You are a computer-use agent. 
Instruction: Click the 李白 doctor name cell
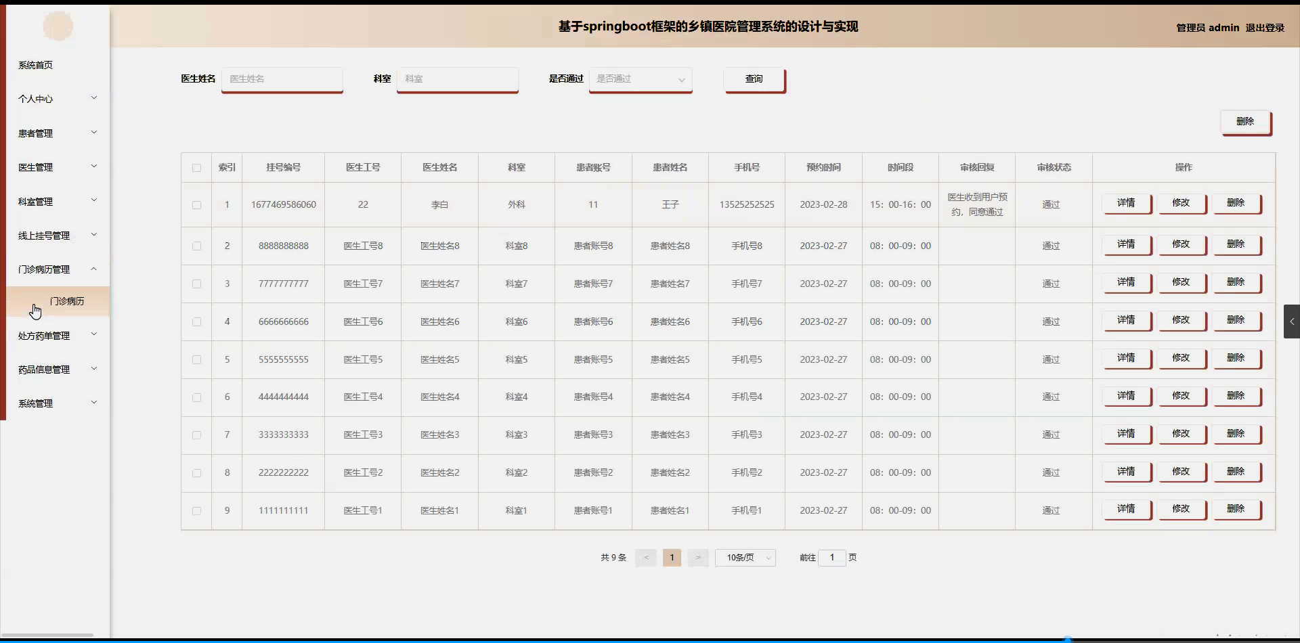pos(440,205)
